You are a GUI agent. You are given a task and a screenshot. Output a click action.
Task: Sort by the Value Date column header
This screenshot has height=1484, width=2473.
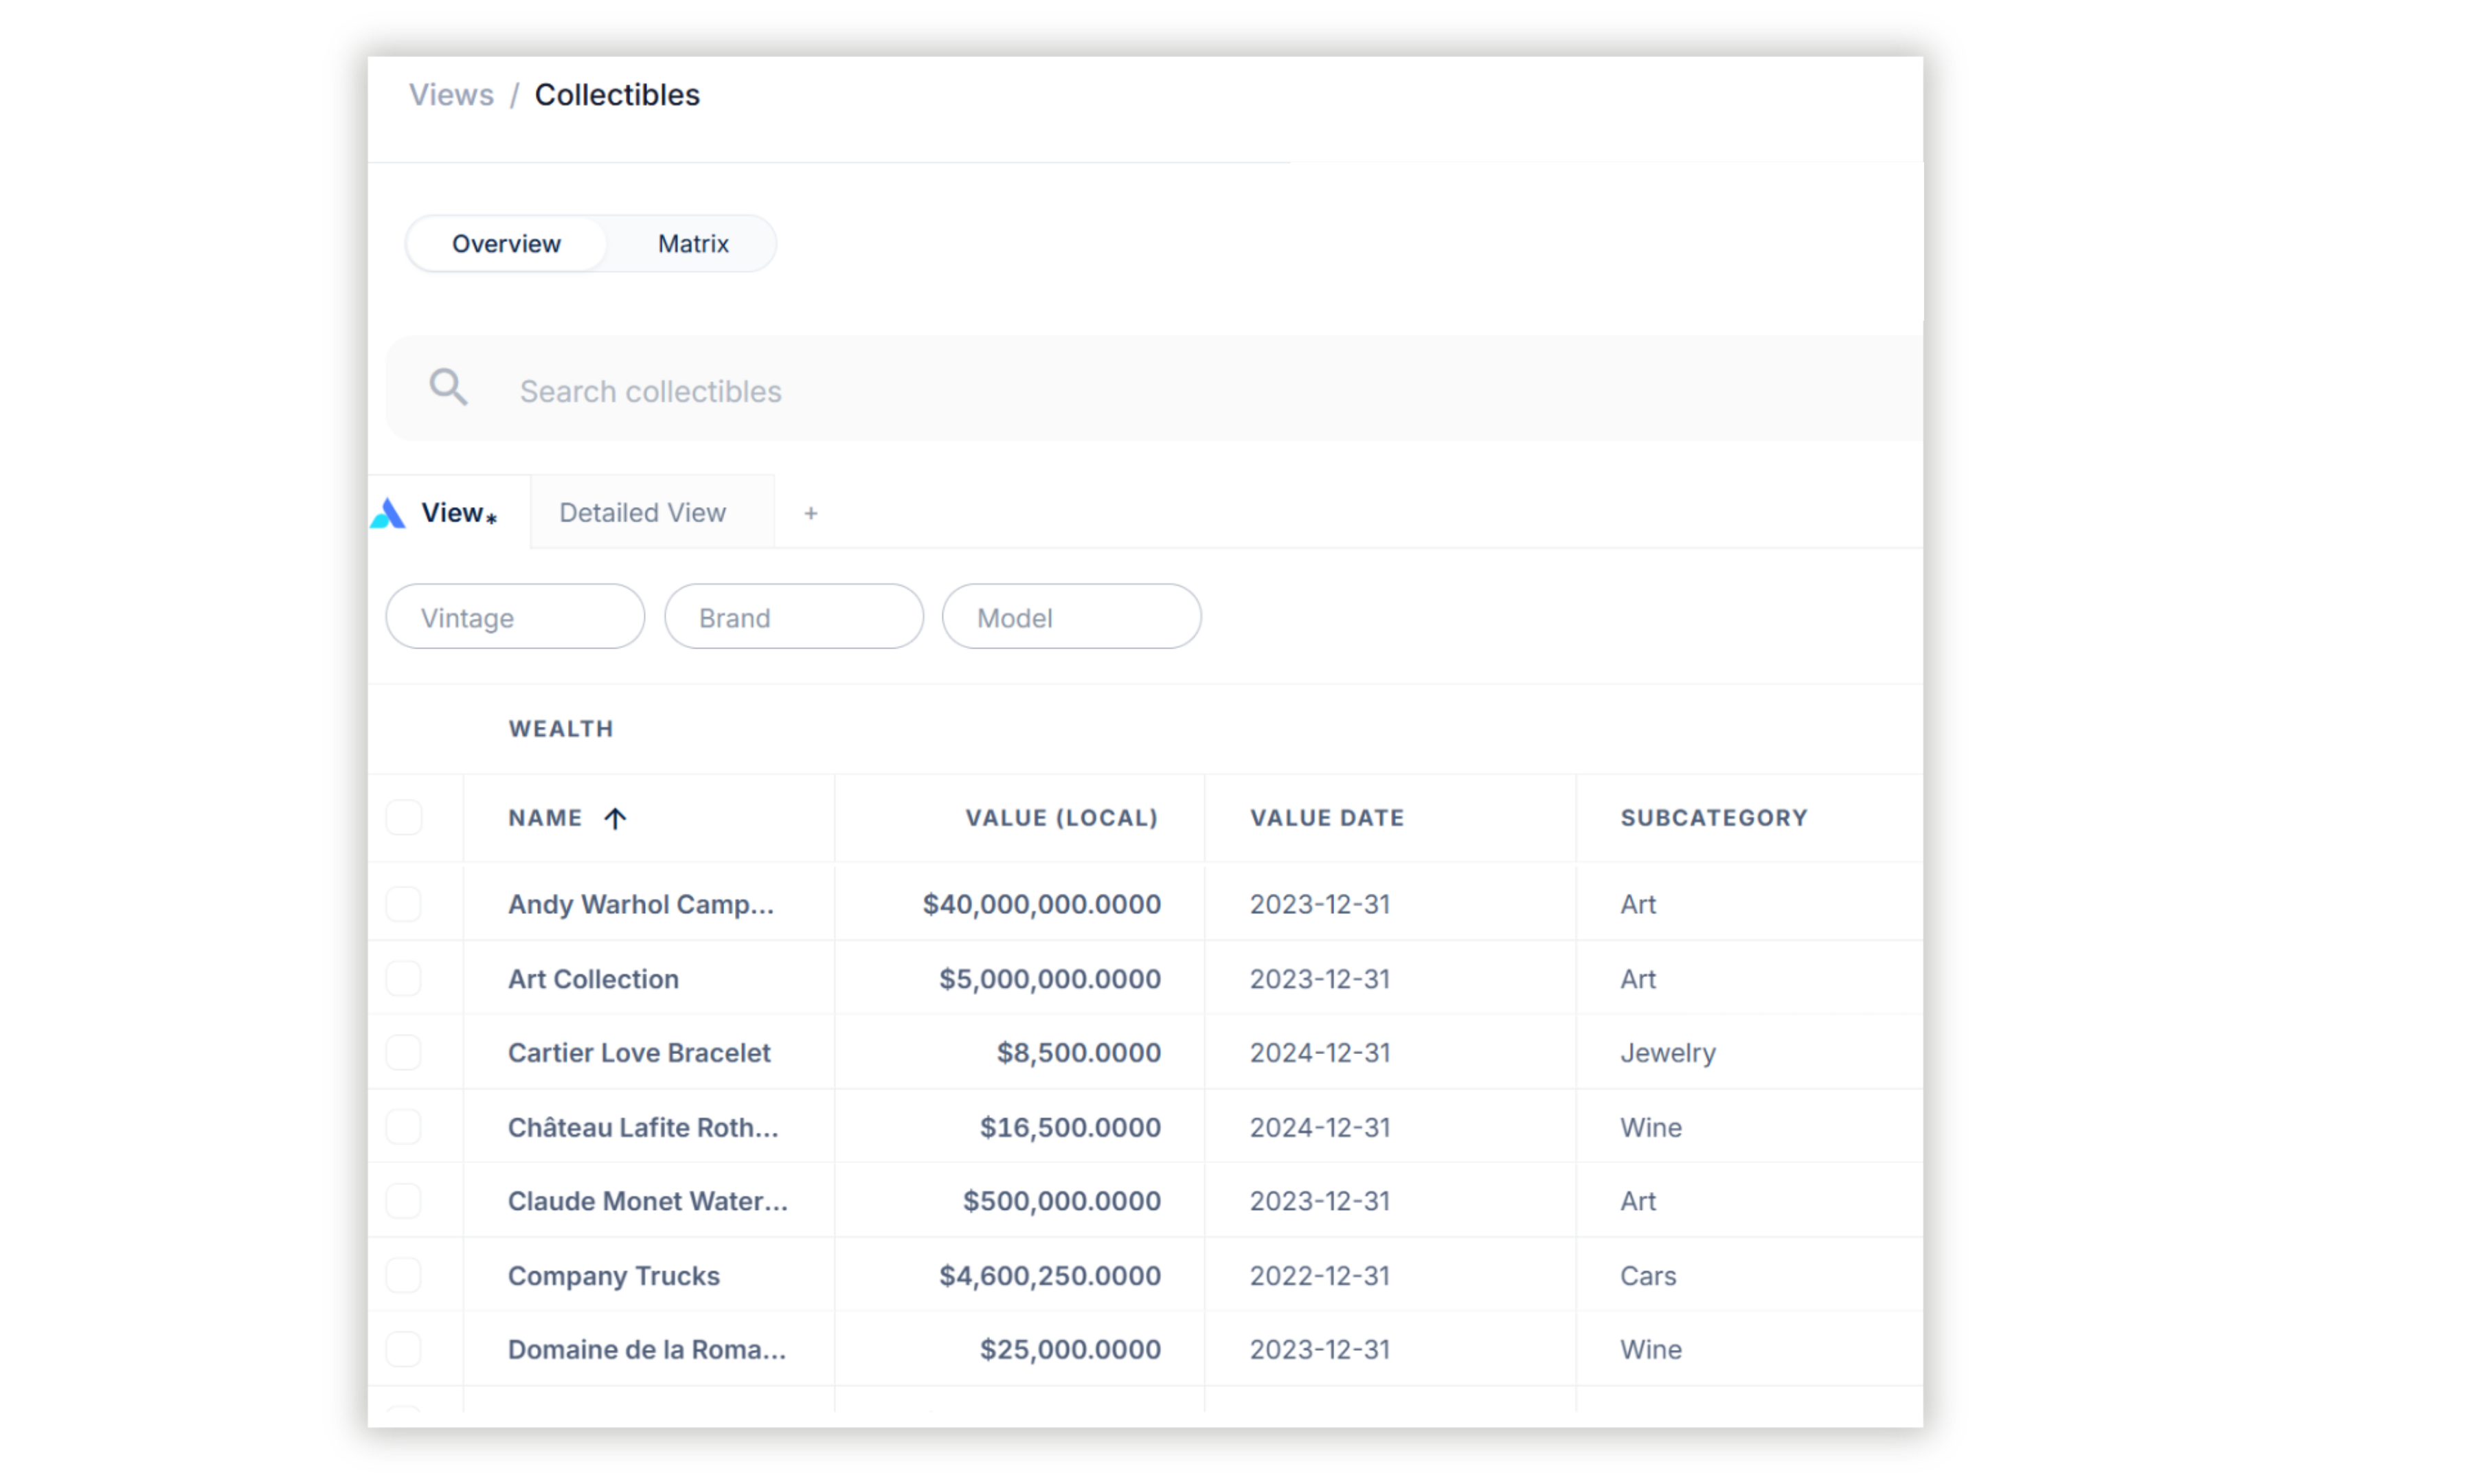click(x=1326, y=818)
